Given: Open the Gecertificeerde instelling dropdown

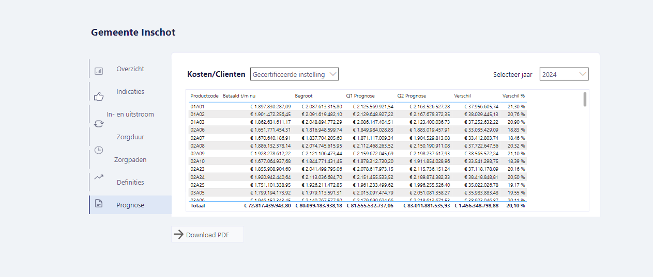Looking at the screenshot, I should 294,74.
